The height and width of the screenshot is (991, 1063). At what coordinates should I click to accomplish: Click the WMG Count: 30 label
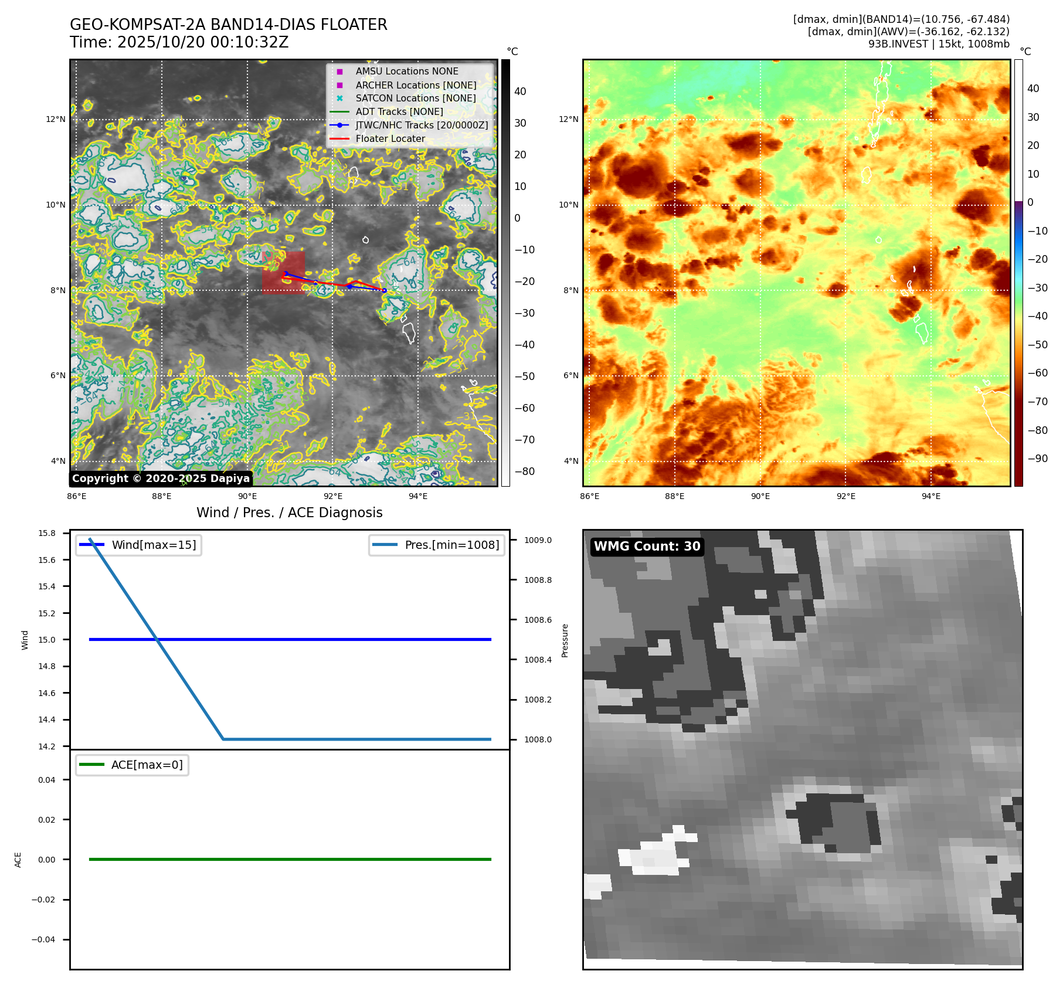click(x=647, y=547)
